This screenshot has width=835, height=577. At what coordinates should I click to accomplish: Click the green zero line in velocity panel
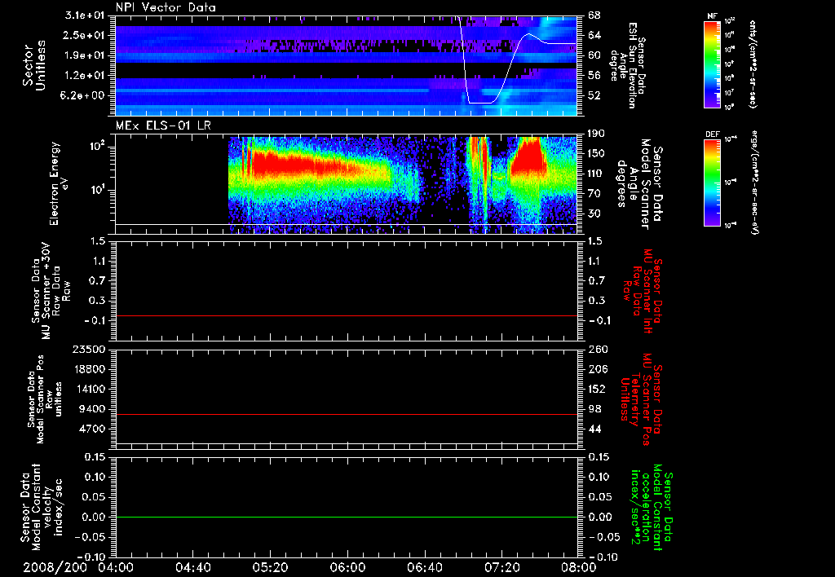[346, 517]
